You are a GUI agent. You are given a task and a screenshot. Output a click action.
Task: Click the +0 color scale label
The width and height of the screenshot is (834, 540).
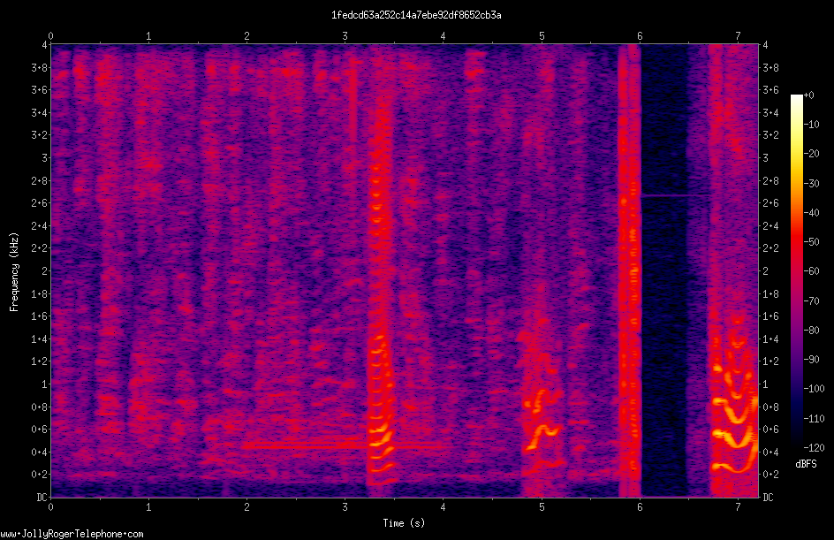[809, 95]
